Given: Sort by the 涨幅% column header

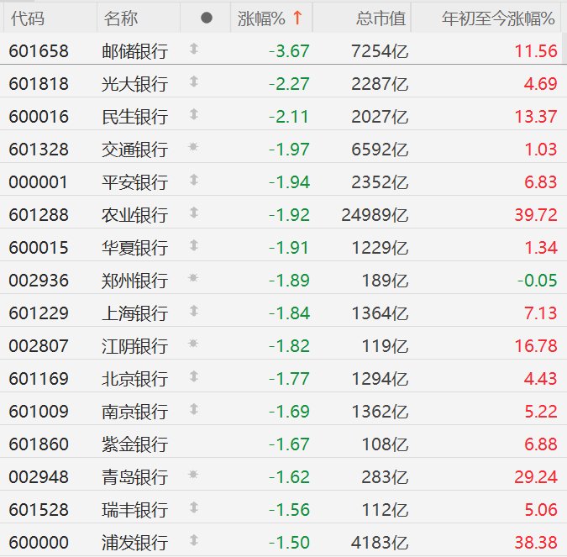Looking at the screenshot, I should (271, 18).
